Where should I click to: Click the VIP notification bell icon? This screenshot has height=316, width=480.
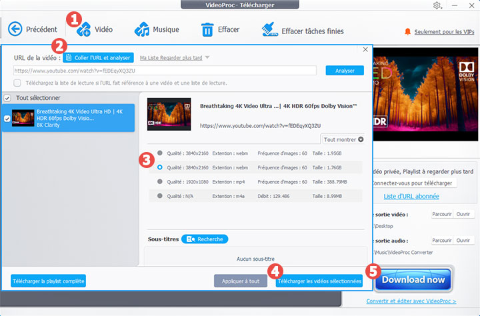click(x=407, y=31)
